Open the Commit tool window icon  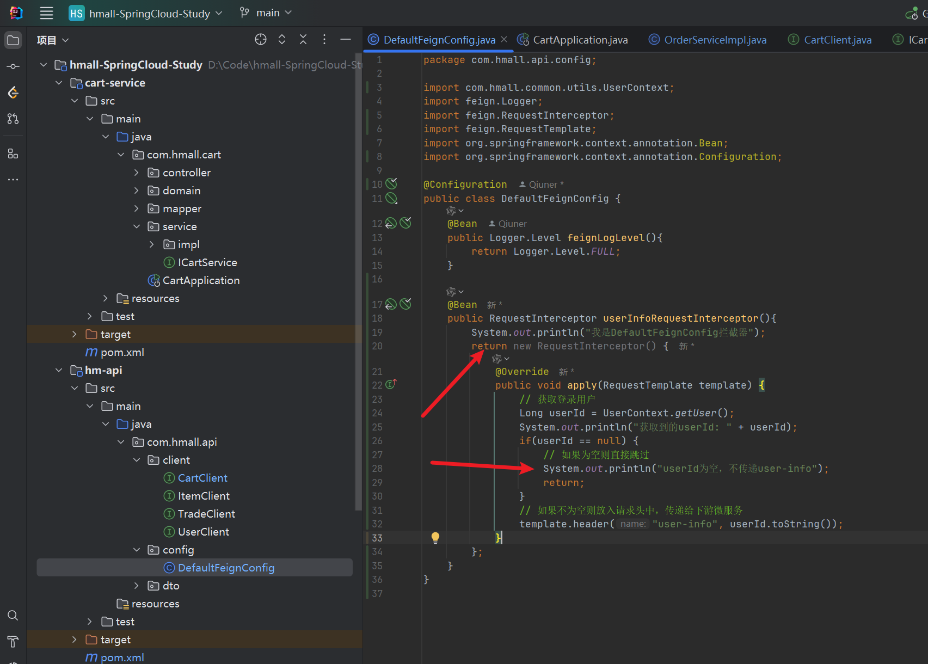pos(13,66)
